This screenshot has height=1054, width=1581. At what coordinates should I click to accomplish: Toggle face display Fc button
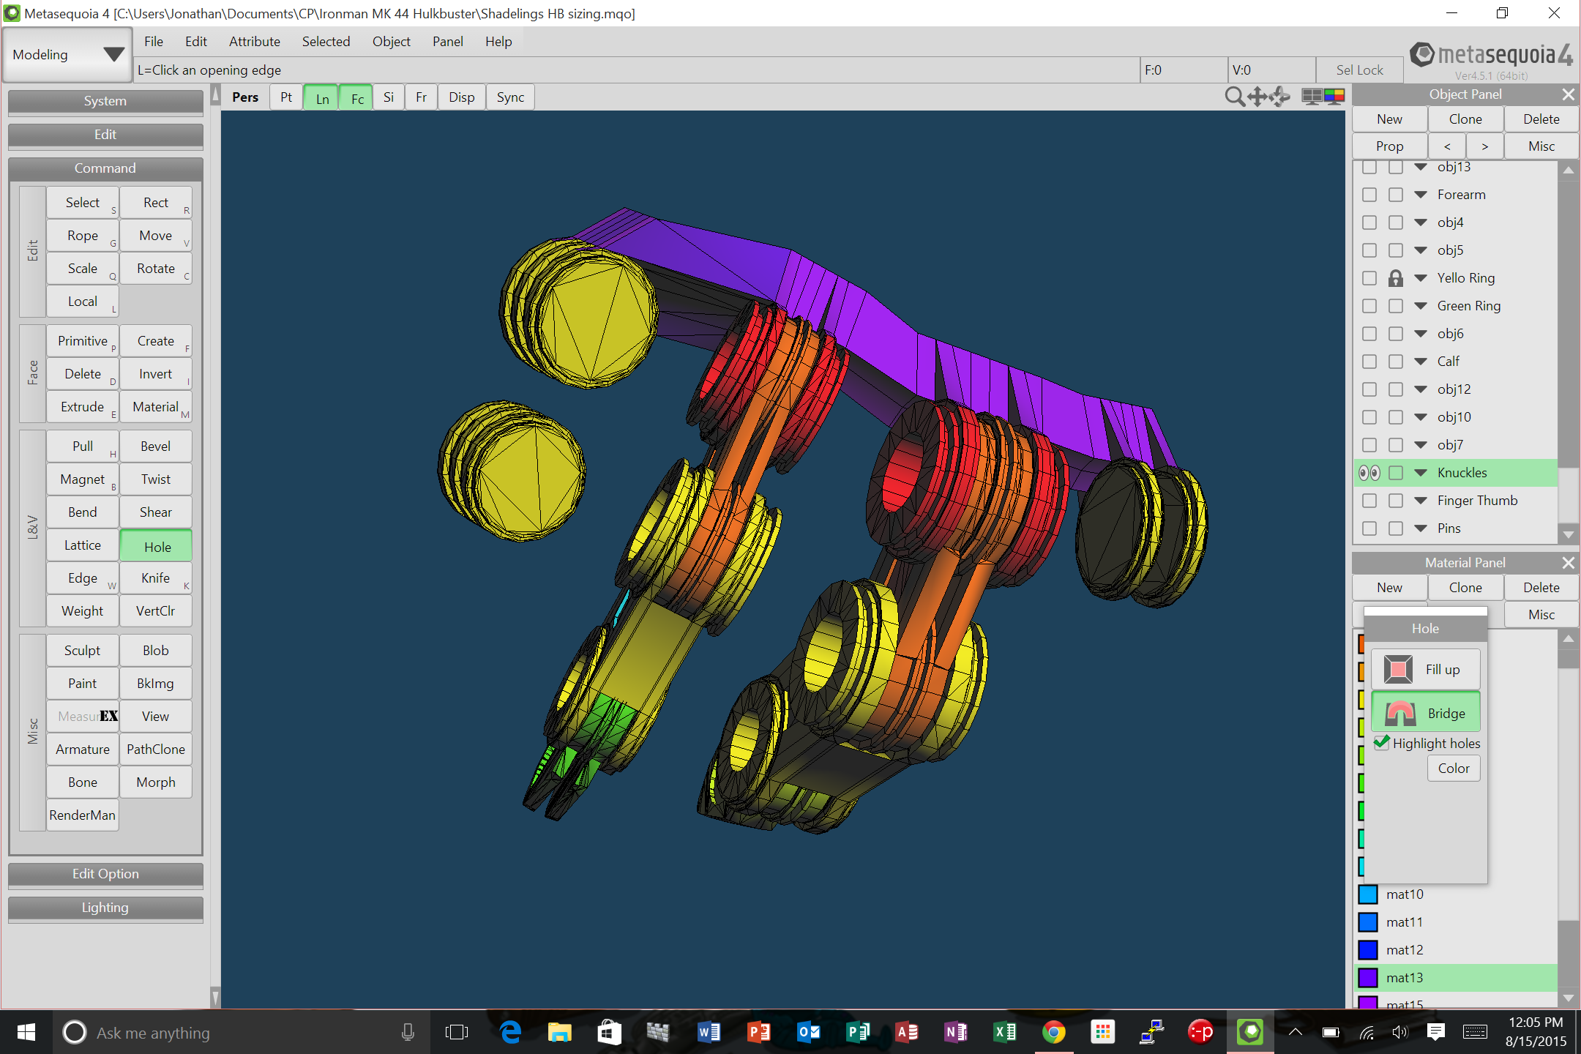pos(357,98)
